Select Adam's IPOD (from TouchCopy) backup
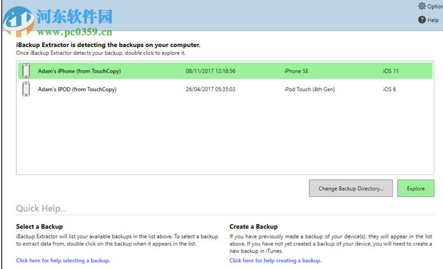The width and height of the screenshot is (443, 269). click(x=225, y=89)
